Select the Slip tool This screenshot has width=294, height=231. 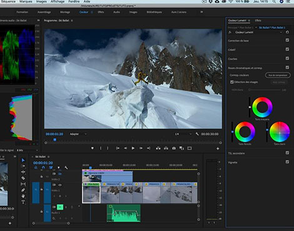point(23,184)
